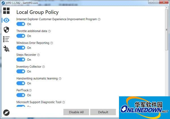
Task: Click the Inventory Collector label
Action: click(29, 67)
